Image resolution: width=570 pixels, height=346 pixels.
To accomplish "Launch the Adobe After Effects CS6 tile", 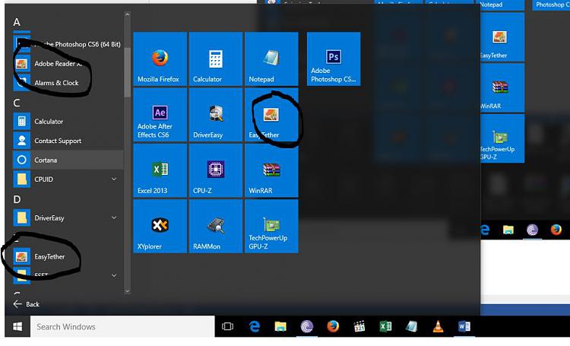I will click(x=160, y=115).
